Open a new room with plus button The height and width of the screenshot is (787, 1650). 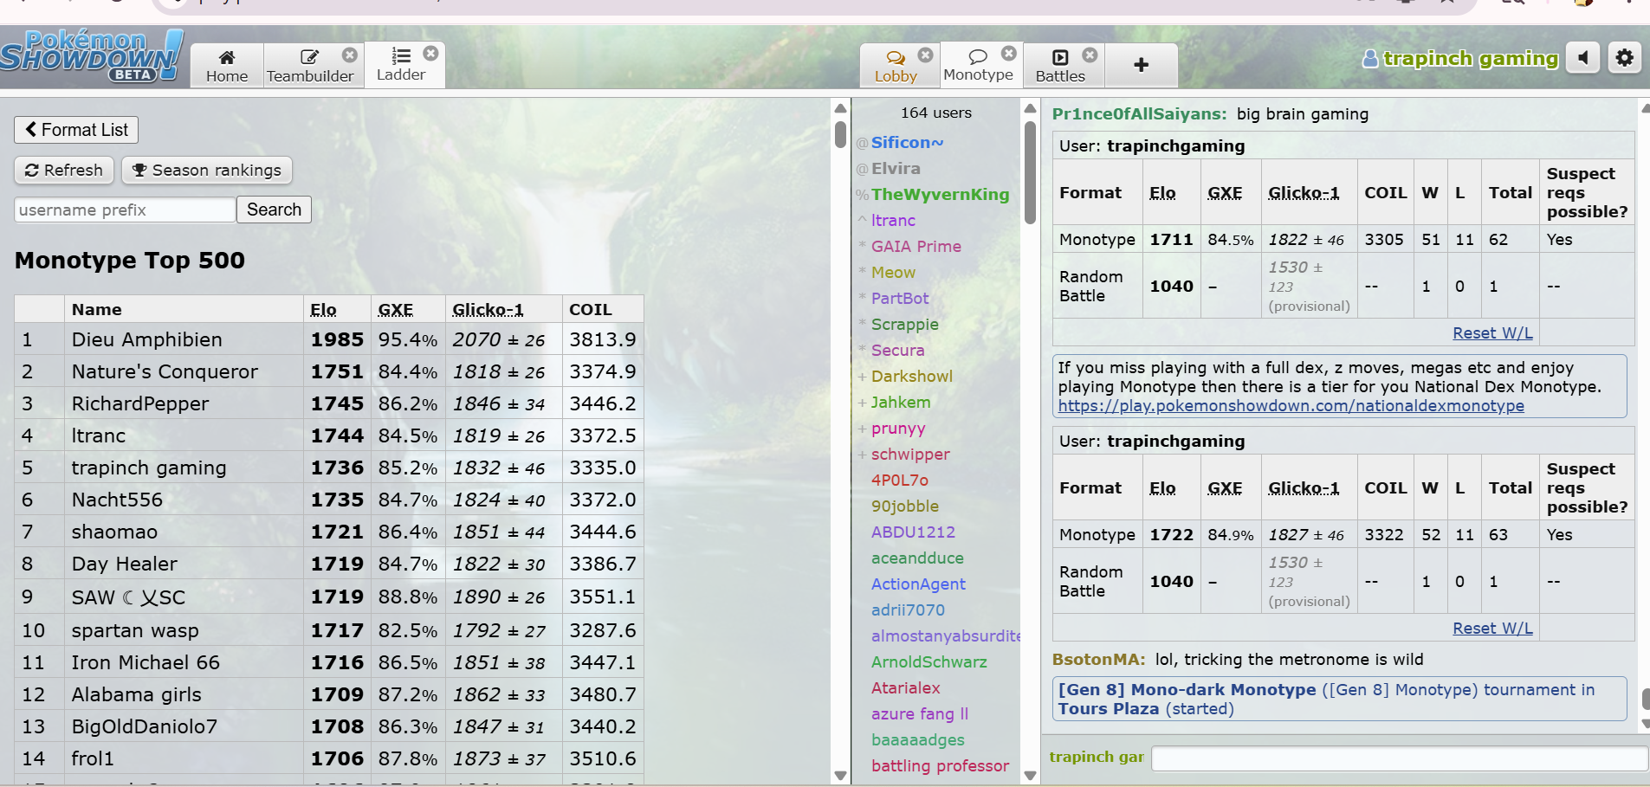click(1141, 66)
